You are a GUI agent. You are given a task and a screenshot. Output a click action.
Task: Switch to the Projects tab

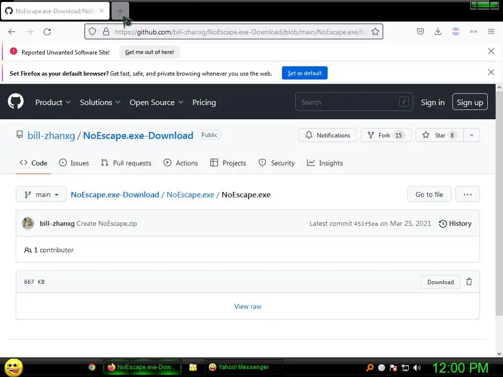coord(228,163)
